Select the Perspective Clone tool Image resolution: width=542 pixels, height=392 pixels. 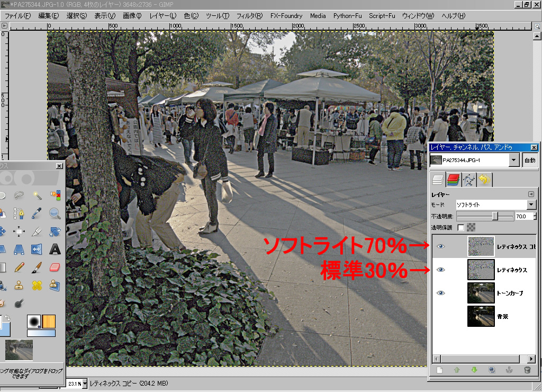pos(55,286)
